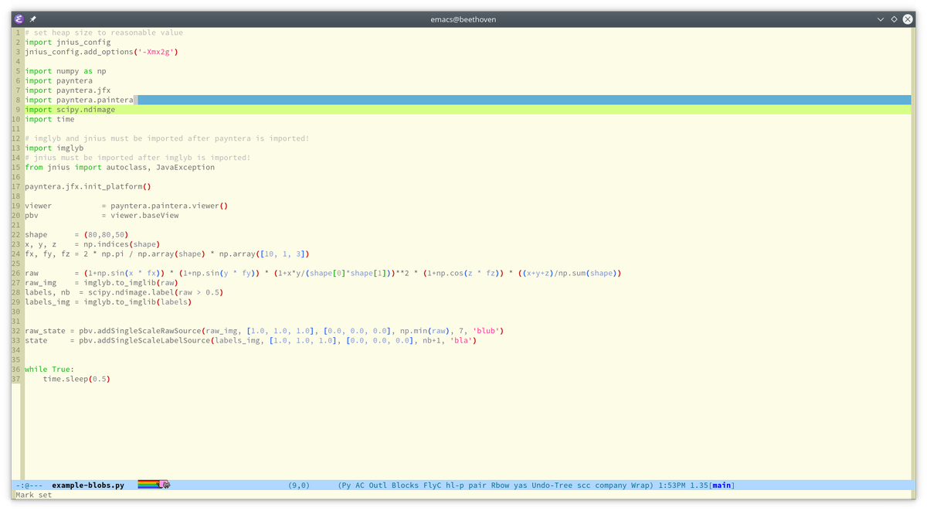927x511 pixels.
Task: Click the comment about jnius imported after imglyb
Action: [138, 158]
